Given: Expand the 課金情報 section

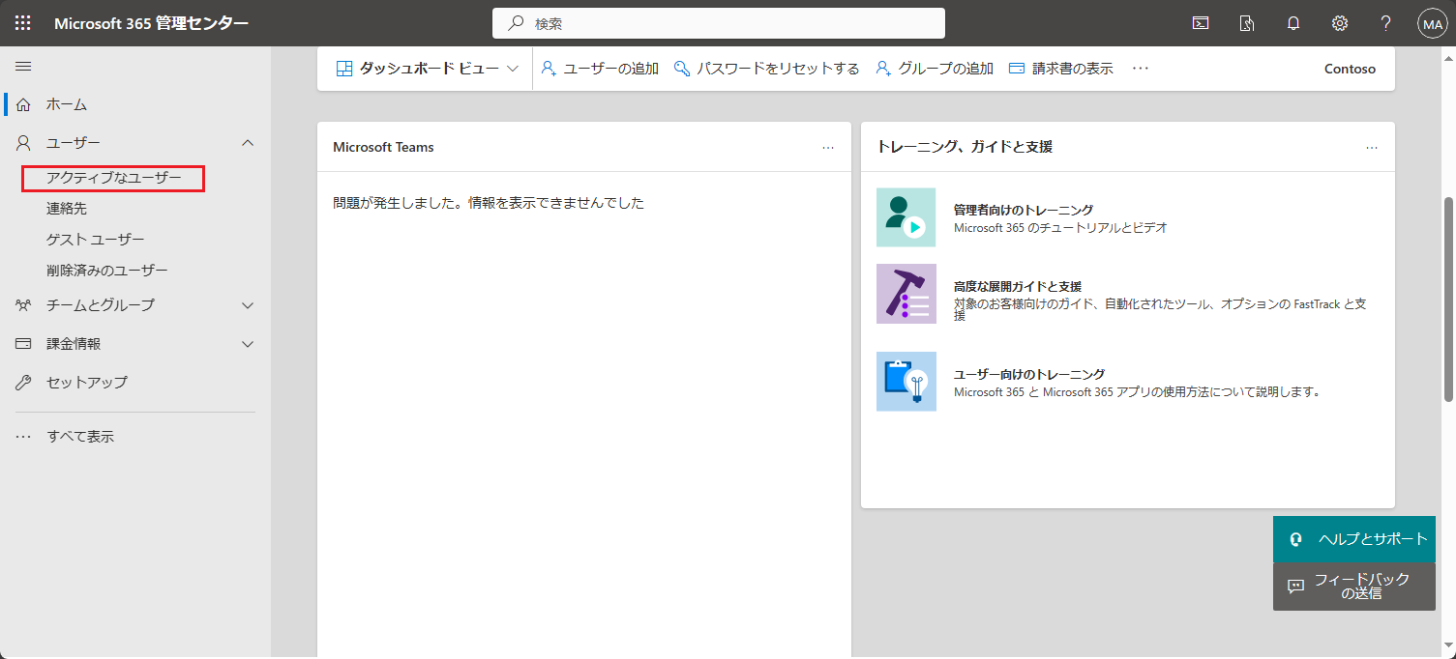Looking at the screenshot, I should click(248, 344).
